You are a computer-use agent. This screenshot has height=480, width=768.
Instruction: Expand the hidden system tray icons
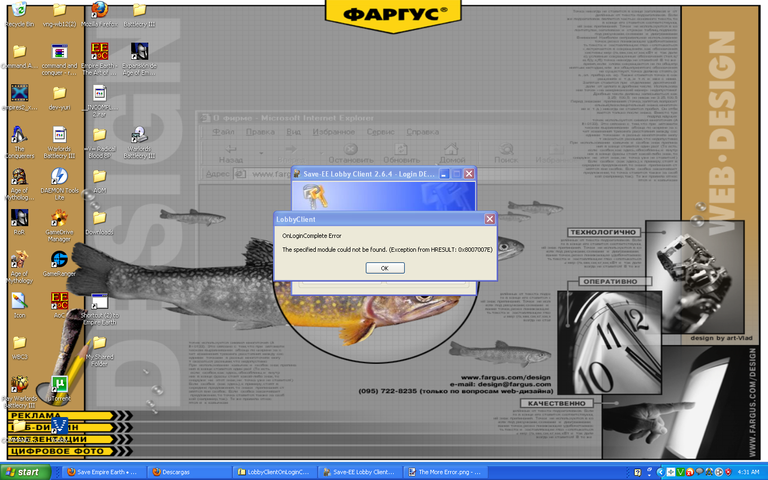pyautogui.click(x=660, y=472)
